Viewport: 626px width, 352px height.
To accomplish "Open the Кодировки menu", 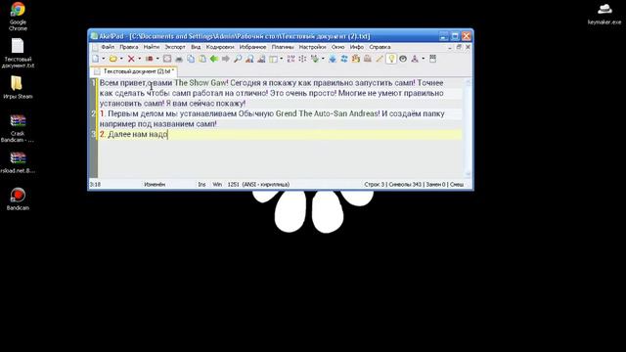I will [220, 47].
